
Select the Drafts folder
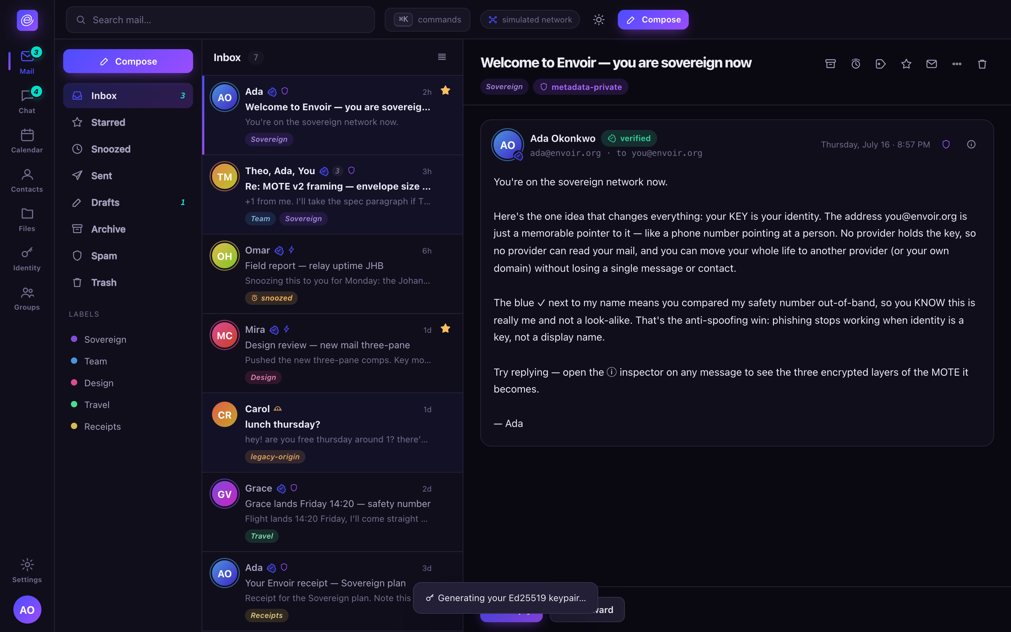coord(128,202)
